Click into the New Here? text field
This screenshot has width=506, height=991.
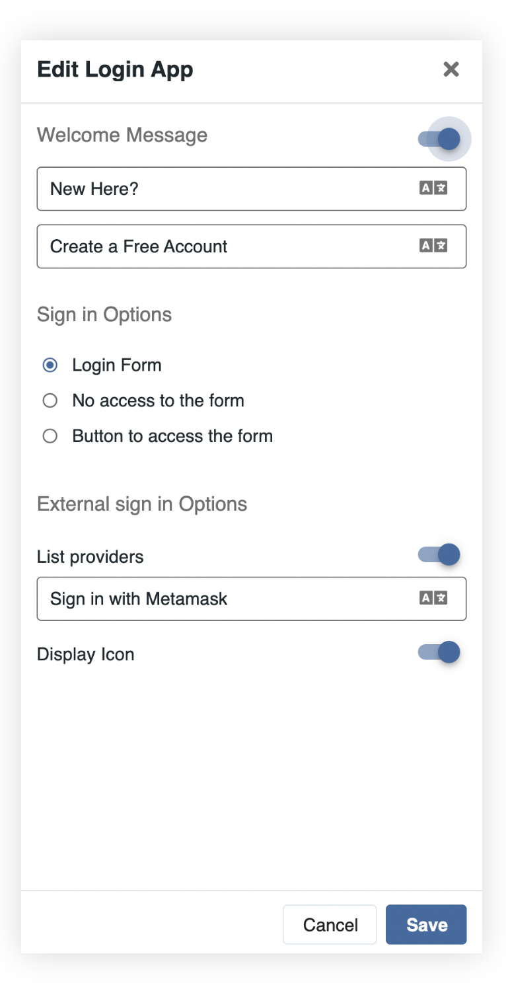pos(225,189)
